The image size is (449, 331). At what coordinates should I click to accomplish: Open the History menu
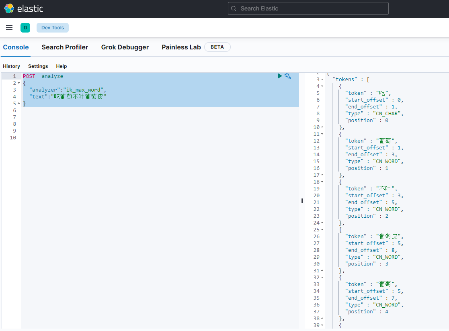[11, 66]
